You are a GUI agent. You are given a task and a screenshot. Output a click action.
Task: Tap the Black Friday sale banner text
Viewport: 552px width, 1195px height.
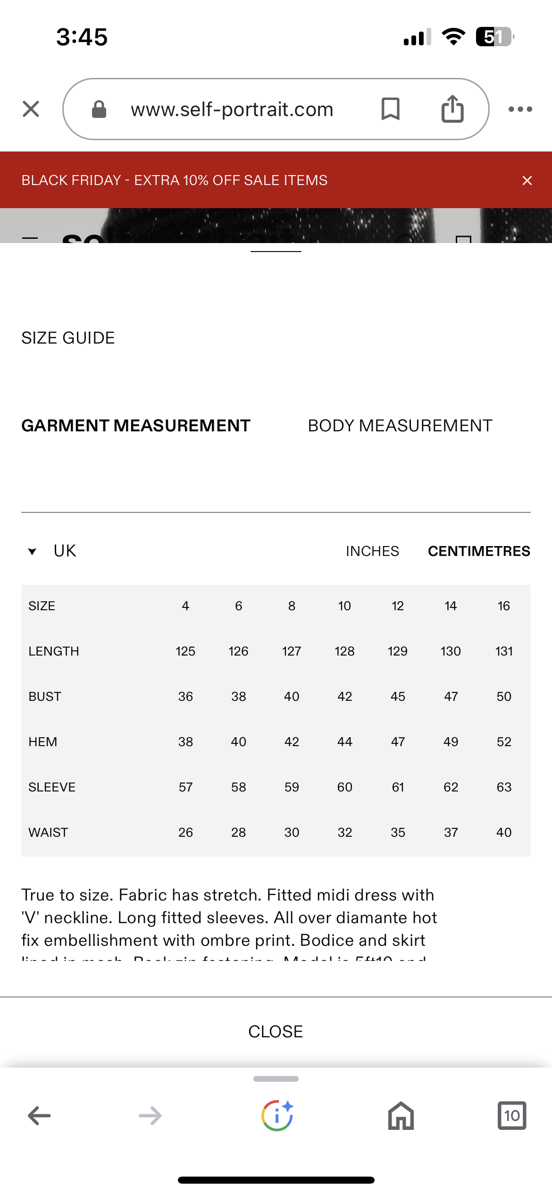pos(175,180)
